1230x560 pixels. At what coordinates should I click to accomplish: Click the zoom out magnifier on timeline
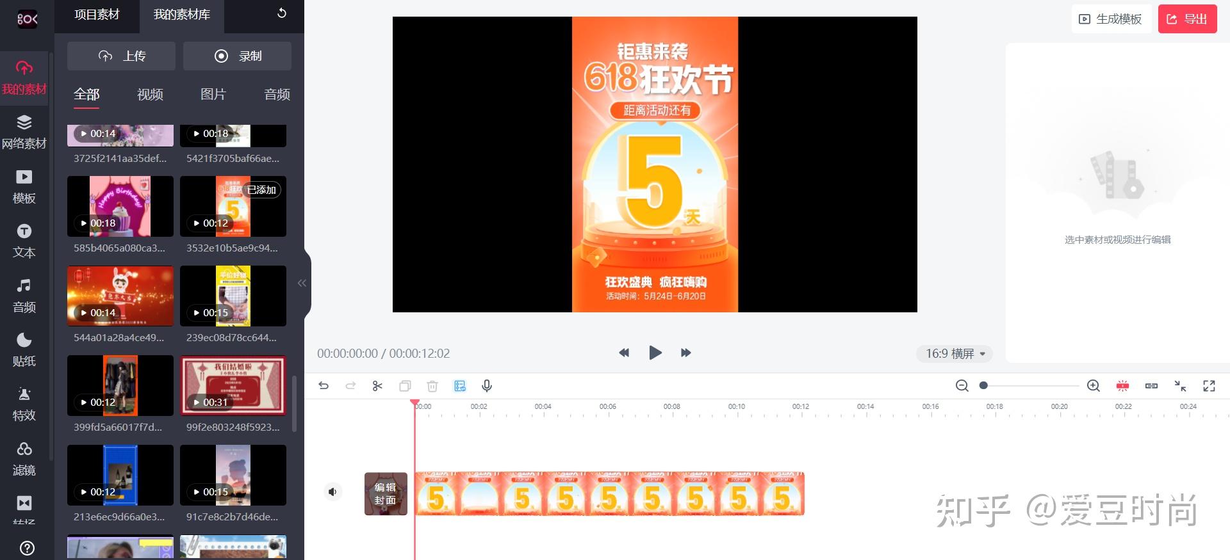pos(962,385)
